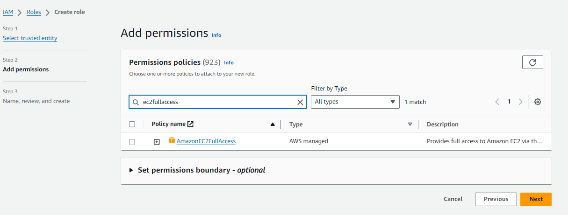568x215 pixels.
Task: Click the 'Create role' breadcrumb text
Action: click(70, 12)
